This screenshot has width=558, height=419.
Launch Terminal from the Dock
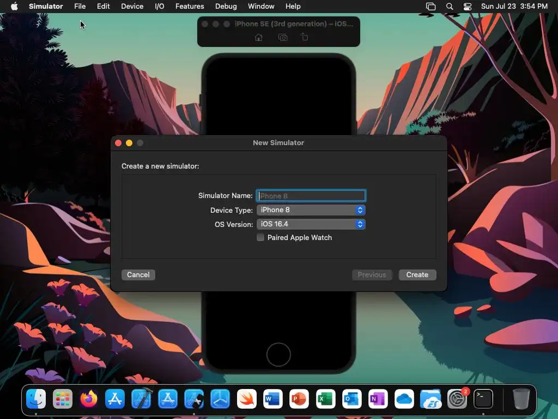point(483,398)
